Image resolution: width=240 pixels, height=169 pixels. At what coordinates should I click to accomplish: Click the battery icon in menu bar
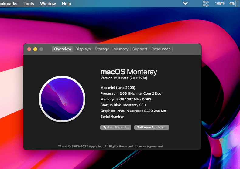click(237, 4)
